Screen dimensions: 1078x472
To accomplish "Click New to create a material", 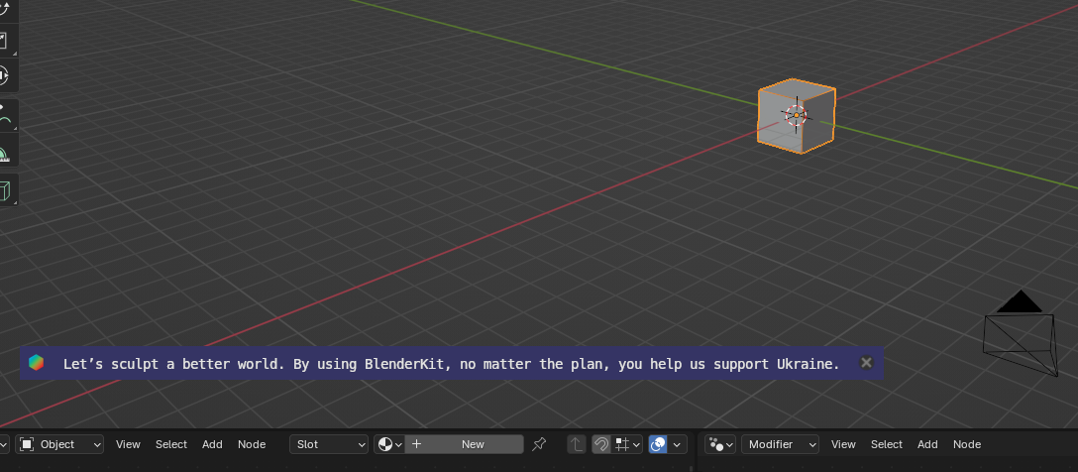I will (464, 444).
